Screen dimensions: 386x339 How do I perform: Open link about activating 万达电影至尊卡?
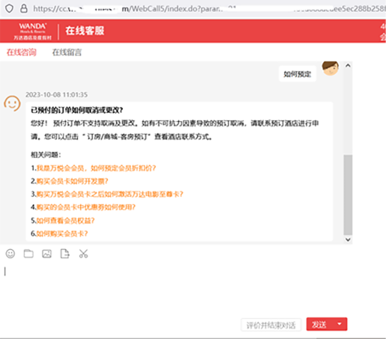(x=110, y=194)
